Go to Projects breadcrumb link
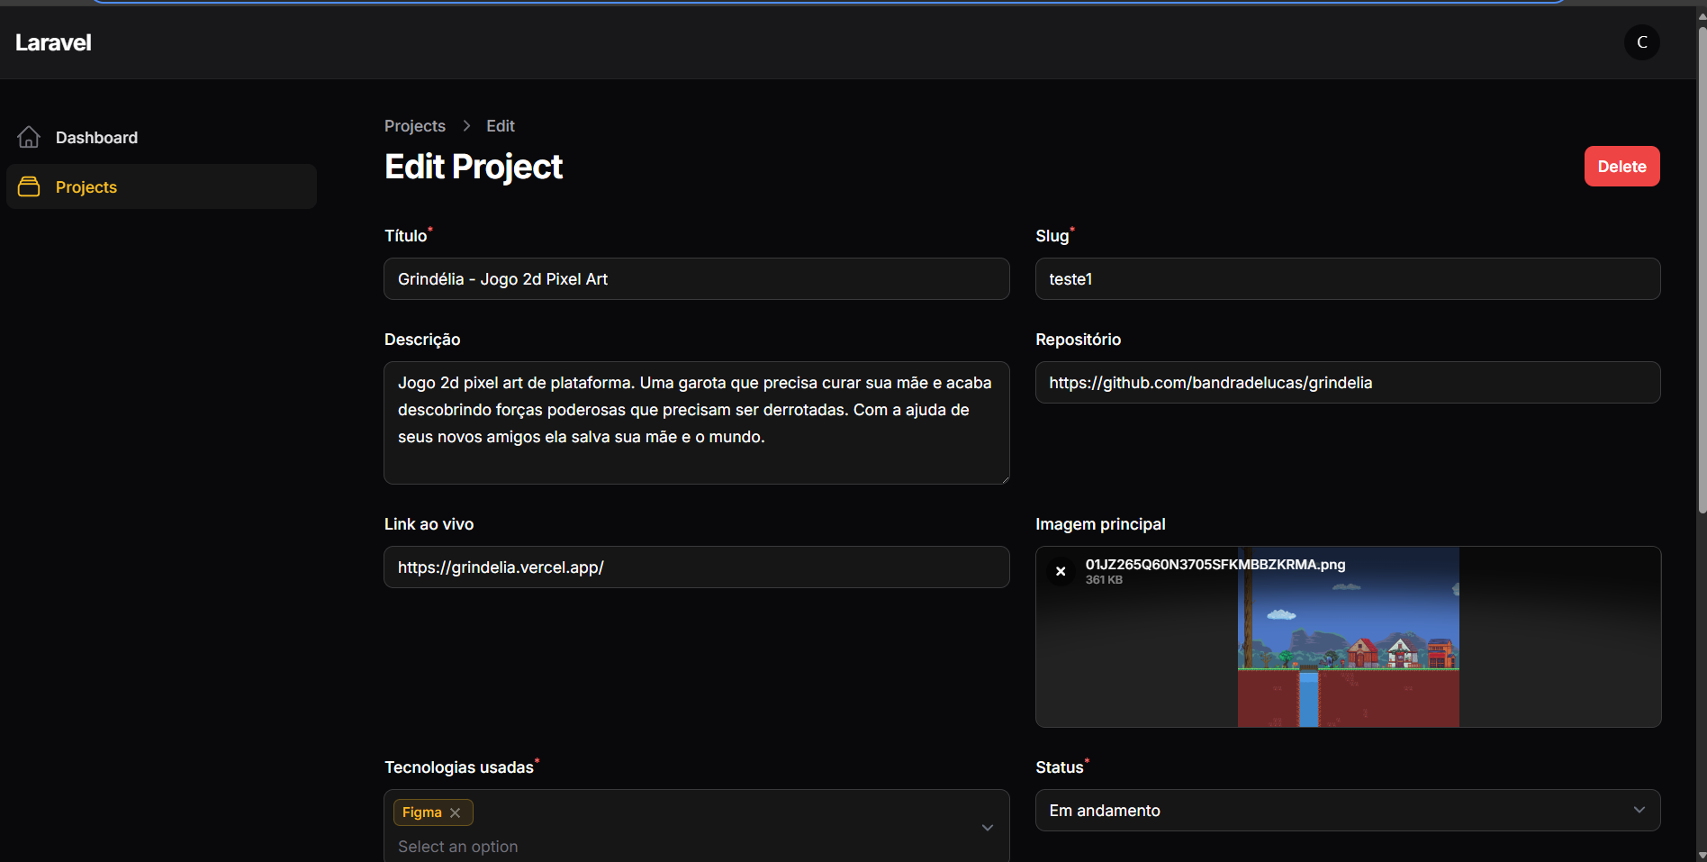Image resolution: width=1707 pixels, height=862 pixels. [414, 126]
